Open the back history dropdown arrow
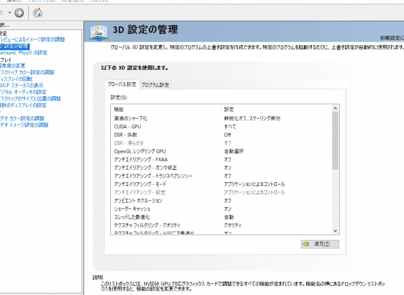 [10, 13]
